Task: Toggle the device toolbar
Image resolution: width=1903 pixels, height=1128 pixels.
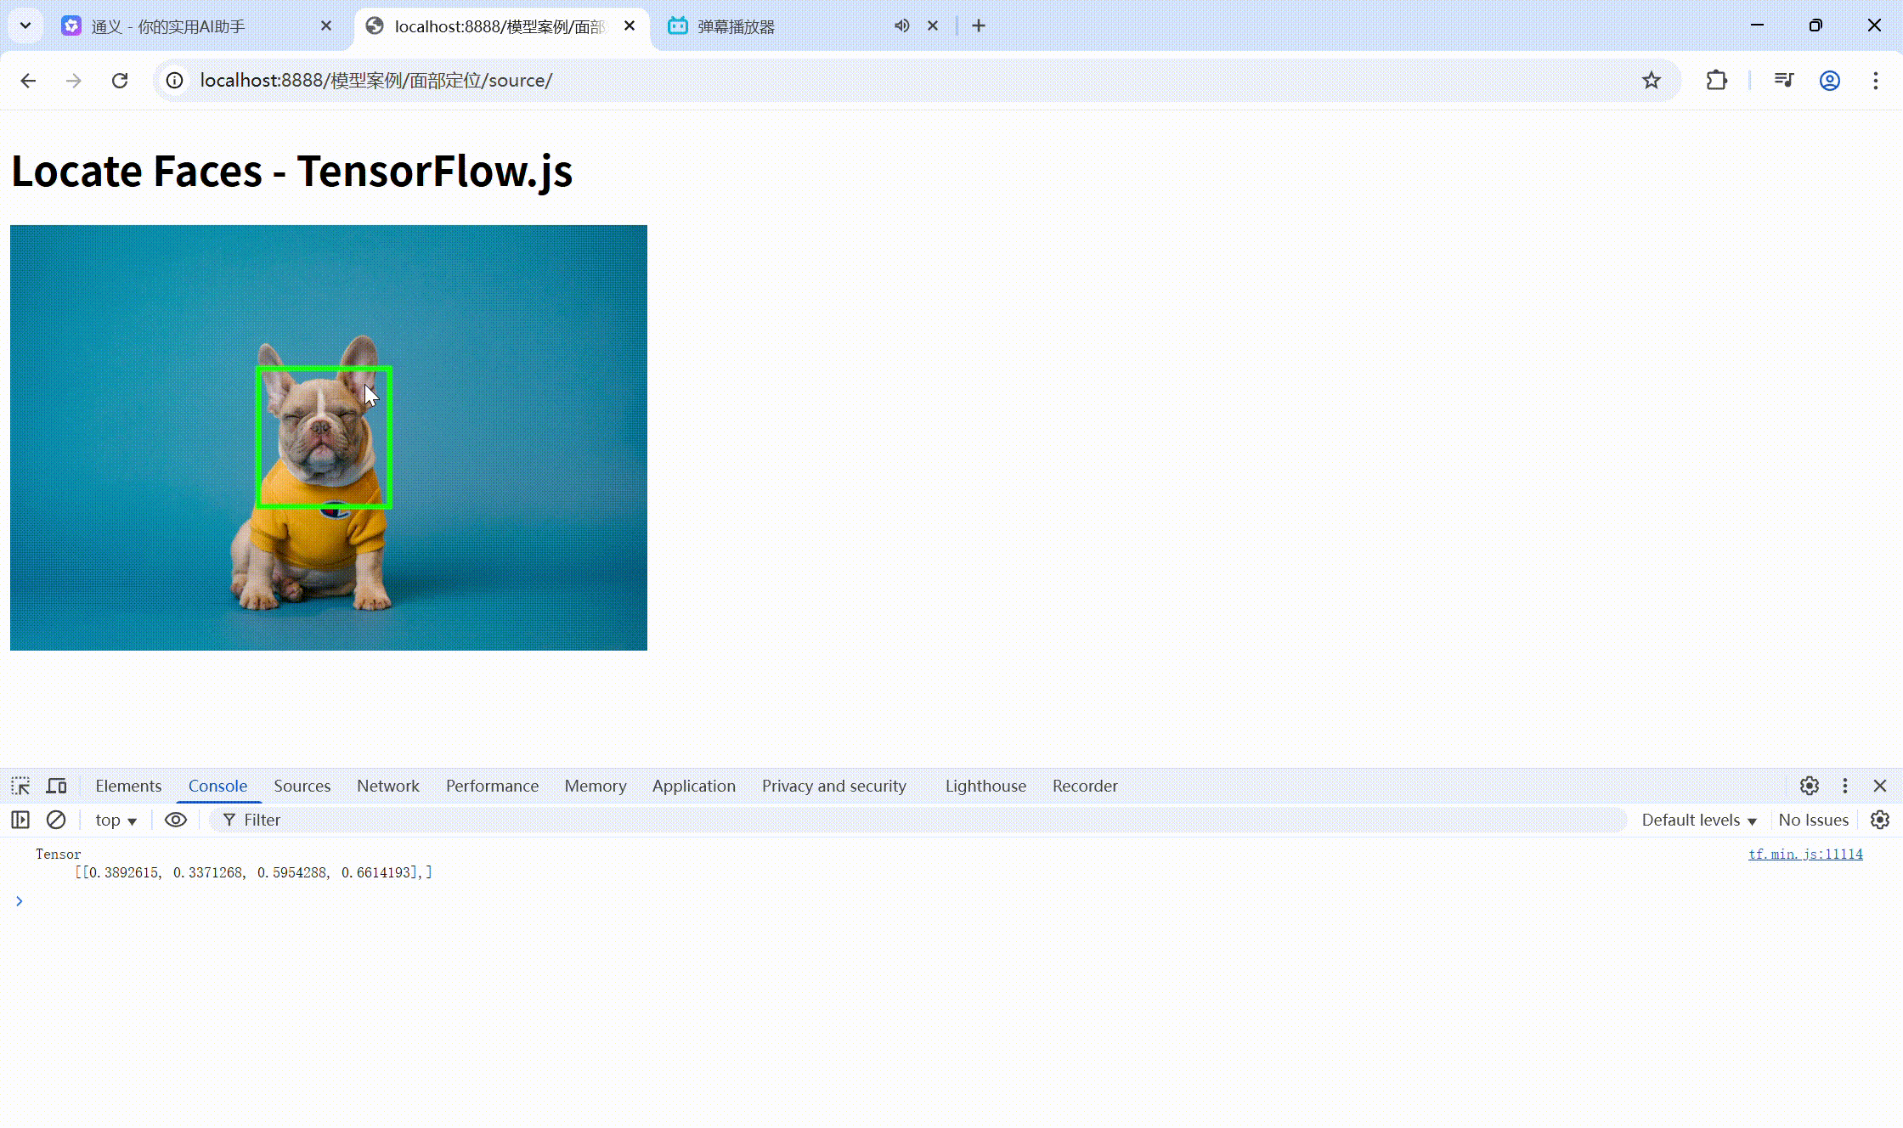Action: click(x=57, y=787)
